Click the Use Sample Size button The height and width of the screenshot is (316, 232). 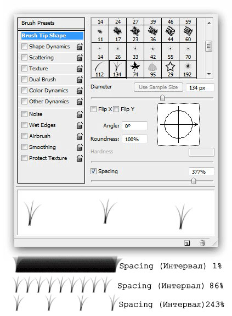(x=159, y=87)
